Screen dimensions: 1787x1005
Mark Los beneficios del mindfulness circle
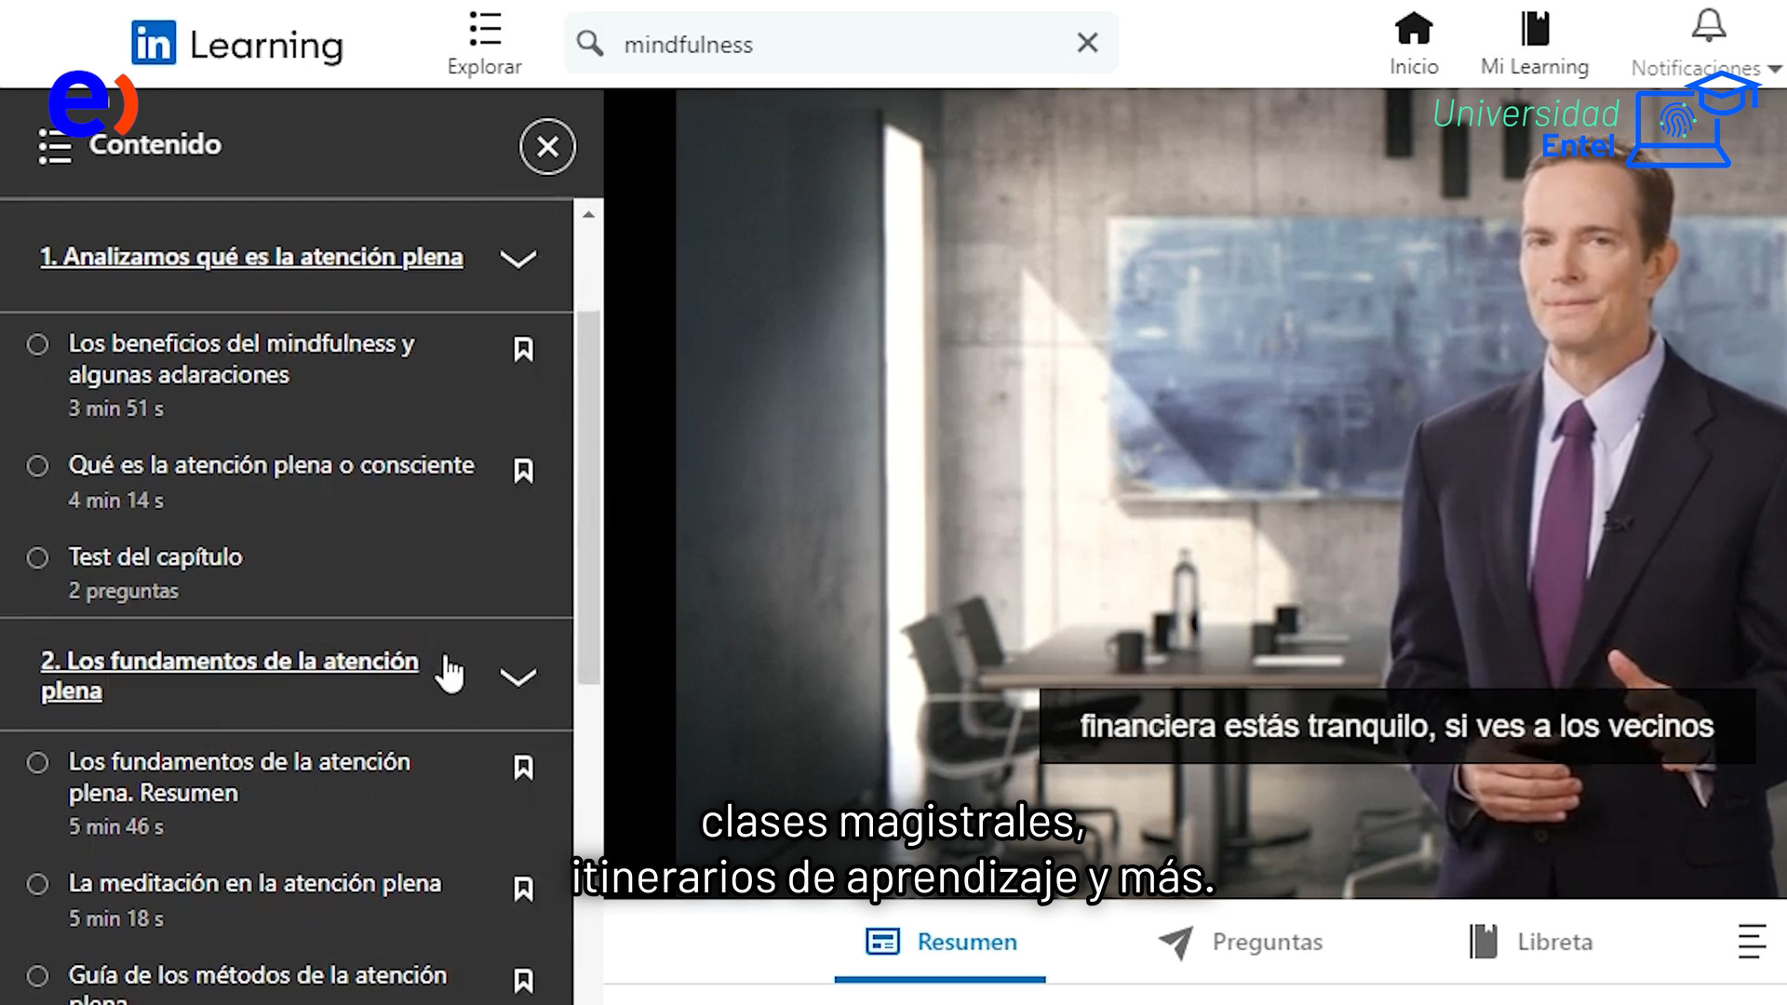pyautogui.click(x=37, y=344)
